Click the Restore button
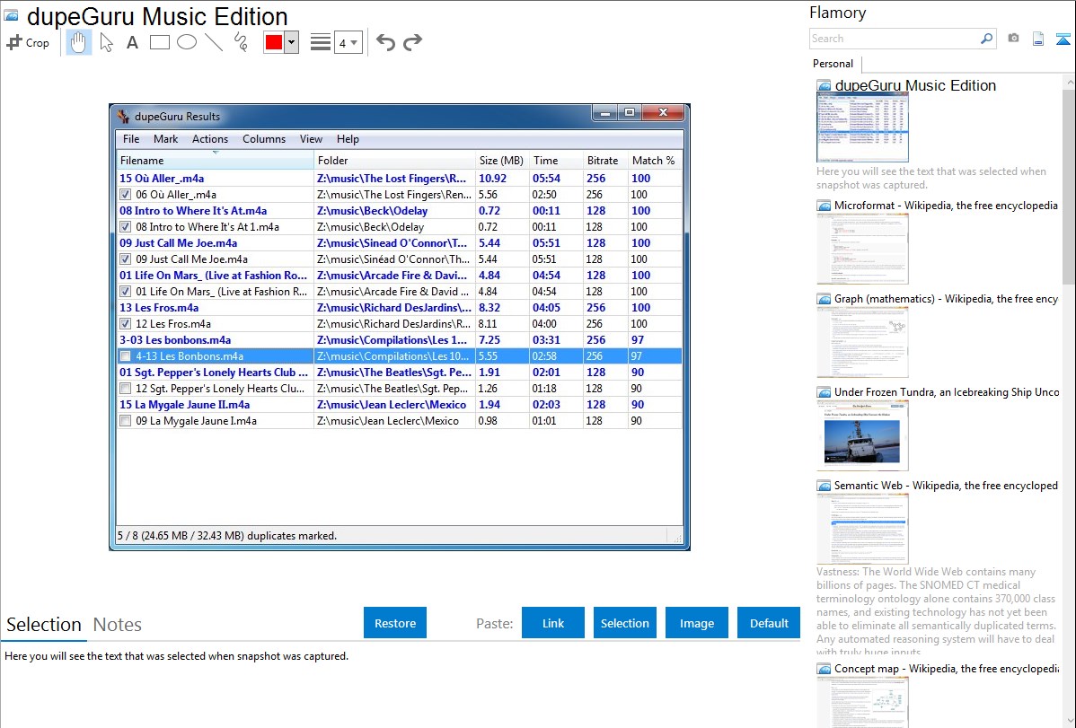 [395, 623]
